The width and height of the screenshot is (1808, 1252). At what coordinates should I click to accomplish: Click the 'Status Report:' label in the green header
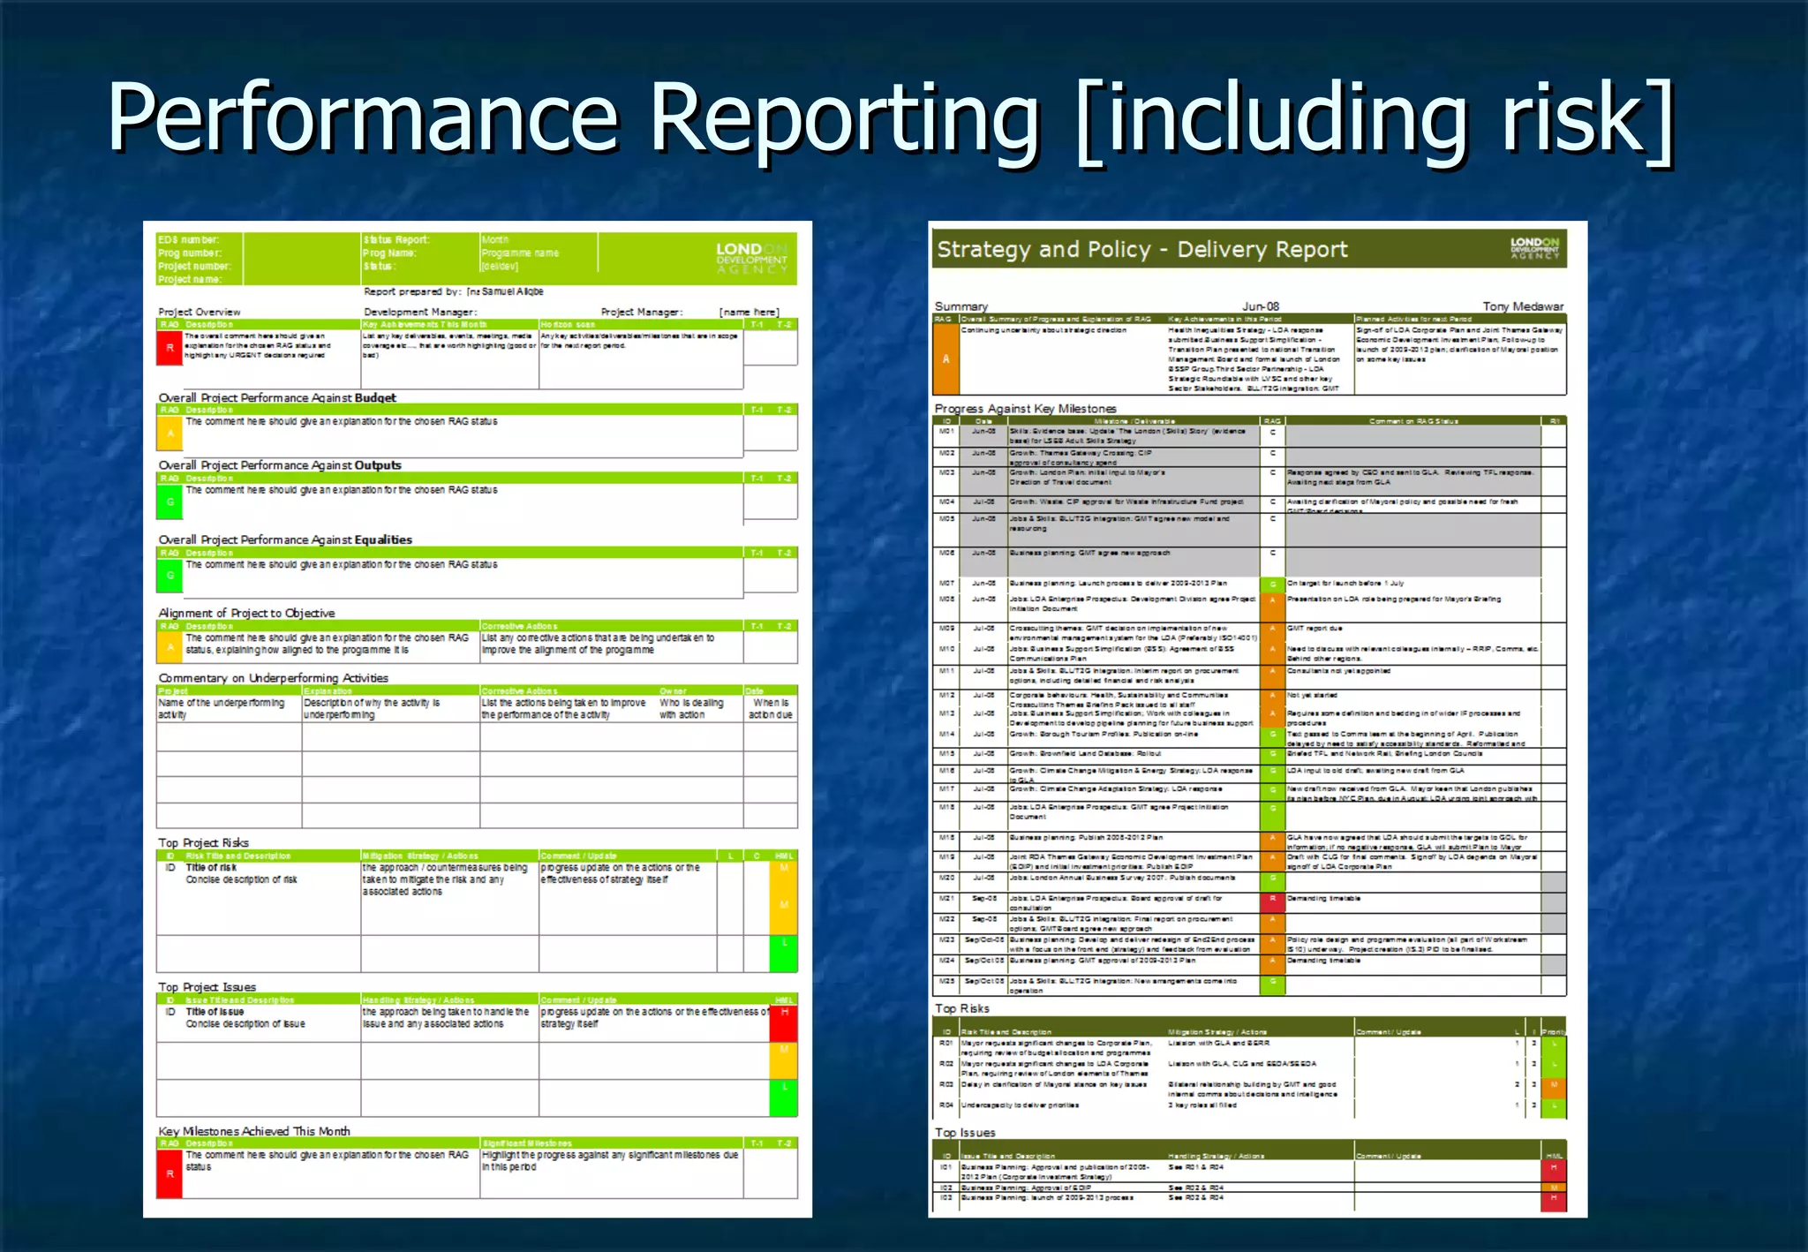point(396,239)
